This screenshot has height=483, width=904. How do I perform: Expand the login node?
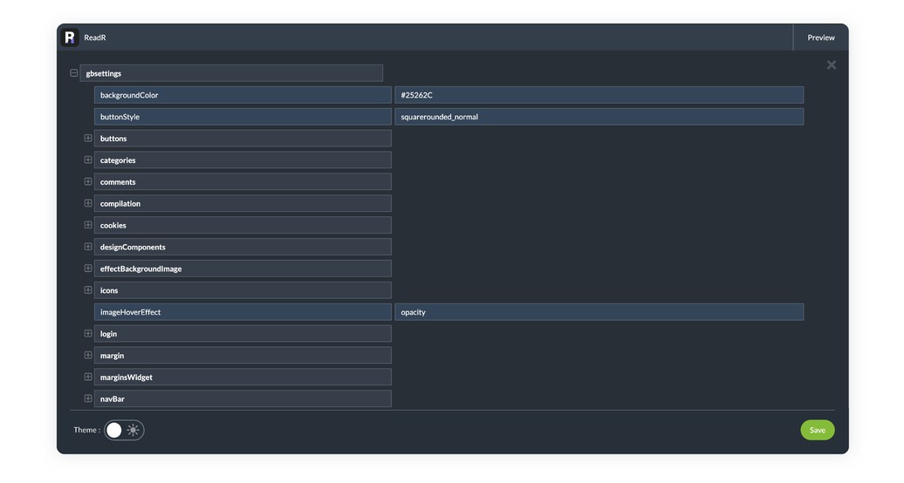tap(88, 334)
